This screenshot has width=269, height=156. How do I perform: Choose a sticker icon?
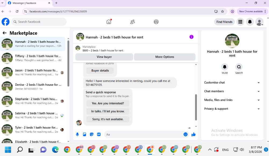pos(92,134)
